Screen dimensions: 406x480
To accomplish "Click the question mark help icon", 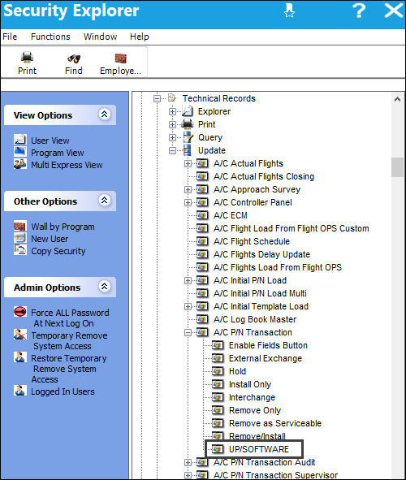I will (x=359, y=11).
